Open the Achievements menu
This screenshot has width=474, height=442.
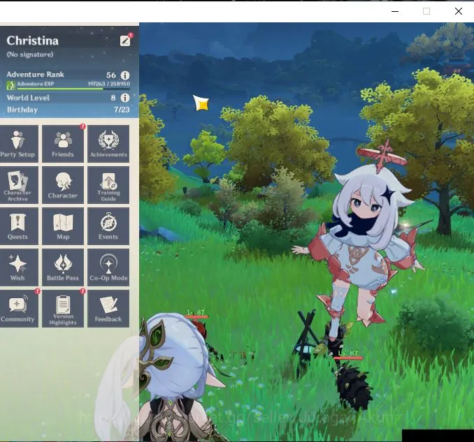pos(108,144)
